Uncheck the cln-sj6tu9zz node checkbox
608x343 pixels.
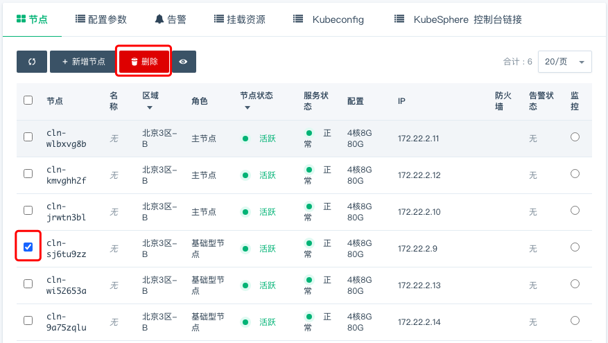pos(28,247)
